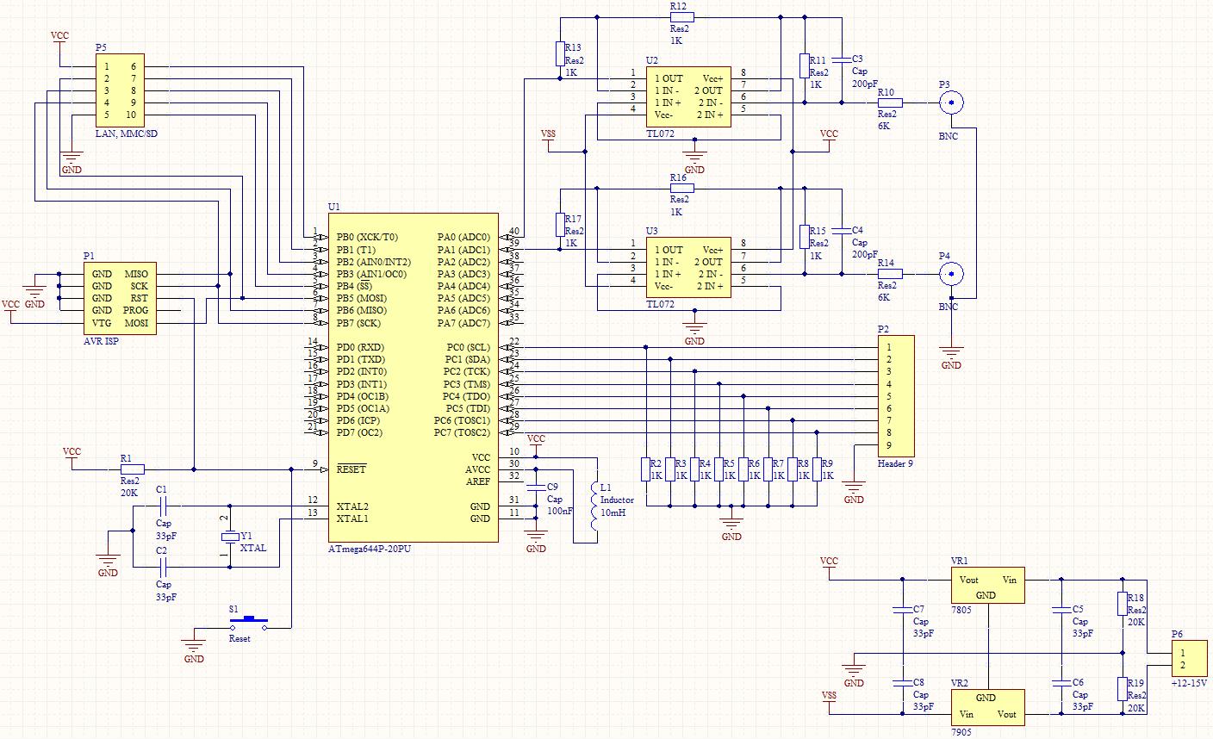Select BNC connector P3
The width and height of the screenshot is (1213, 739).
pyautogui.click(x=950, y=102)
